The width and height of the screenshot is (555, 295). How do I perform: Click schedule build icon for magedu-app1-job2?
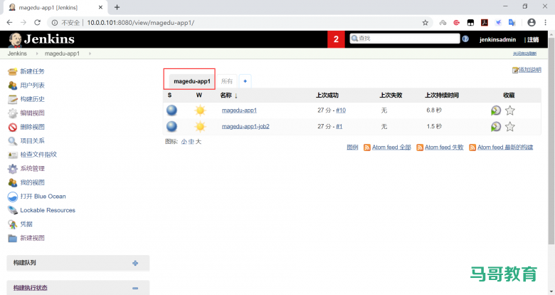click(496, 127)
